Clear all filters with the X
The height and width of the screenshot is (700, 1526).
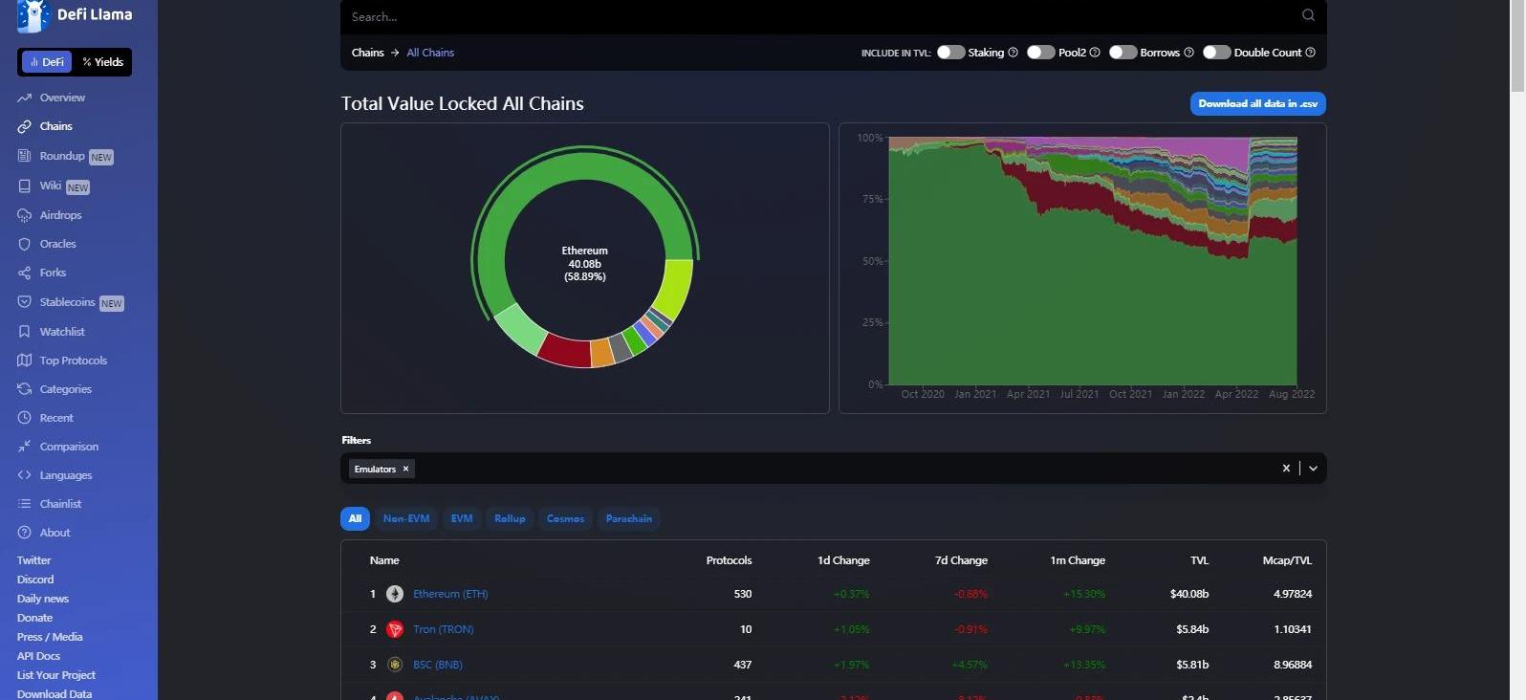[x=1286, y=469]
